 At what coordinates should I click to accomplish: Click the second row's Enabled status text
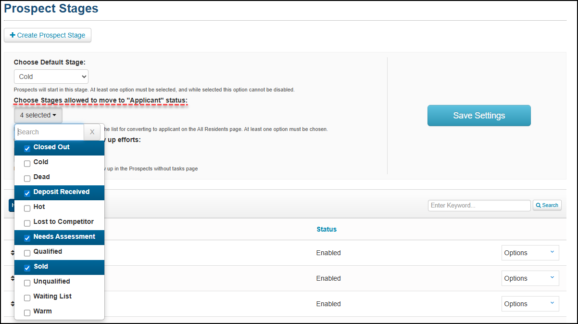[328, 278]
